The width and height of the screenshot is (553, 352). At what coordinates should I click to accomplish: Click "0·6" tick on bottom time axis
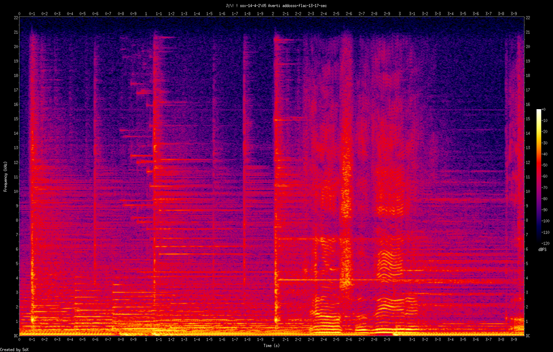pyautogui.click(x=96, y=340)
